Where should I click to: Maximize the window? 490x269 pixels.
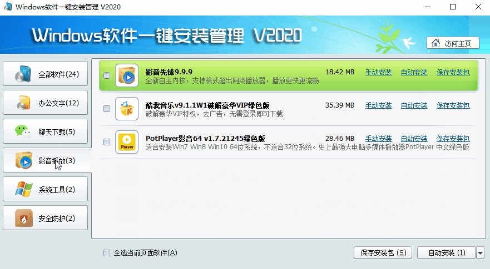pos(453,7)
